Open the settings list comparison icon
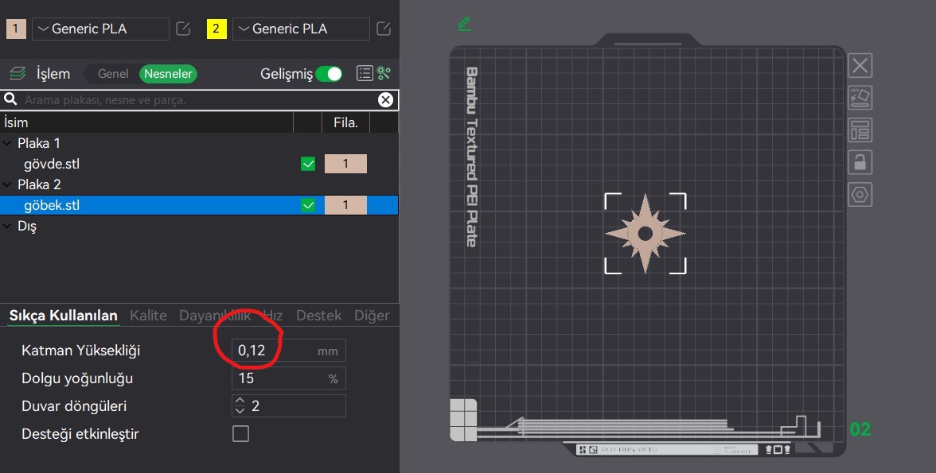Viewport: 936px width, 473px height. click(x=365, y=73)
